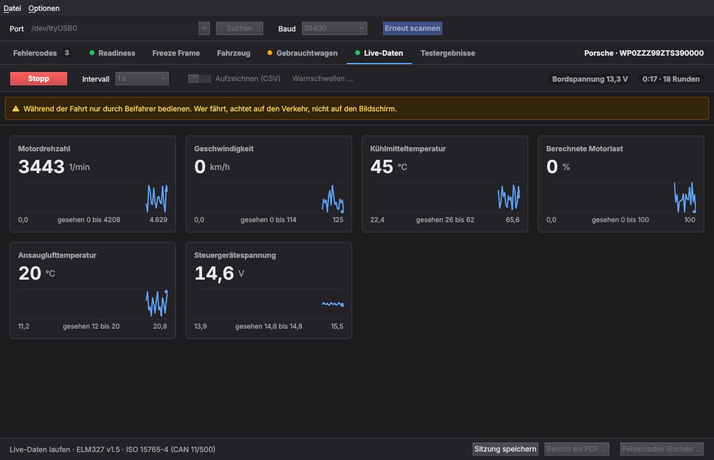
Task: Select the Fahrzeug tab
Action: tap(234, 53)
